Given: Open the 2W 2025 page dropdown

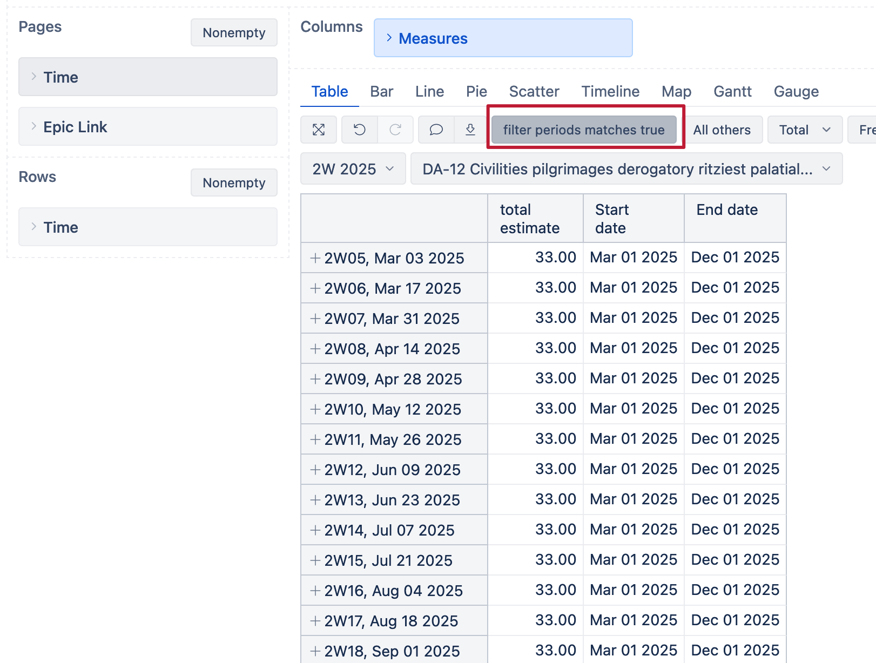Looking at the screenshot, I should coord(353,169).
